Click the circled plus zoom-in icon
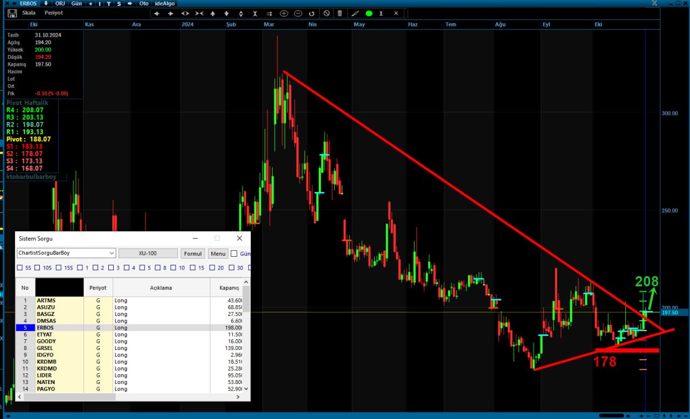The width and height of the screenshot is (690, 419). pyautogui.click(x=284, y=13)
